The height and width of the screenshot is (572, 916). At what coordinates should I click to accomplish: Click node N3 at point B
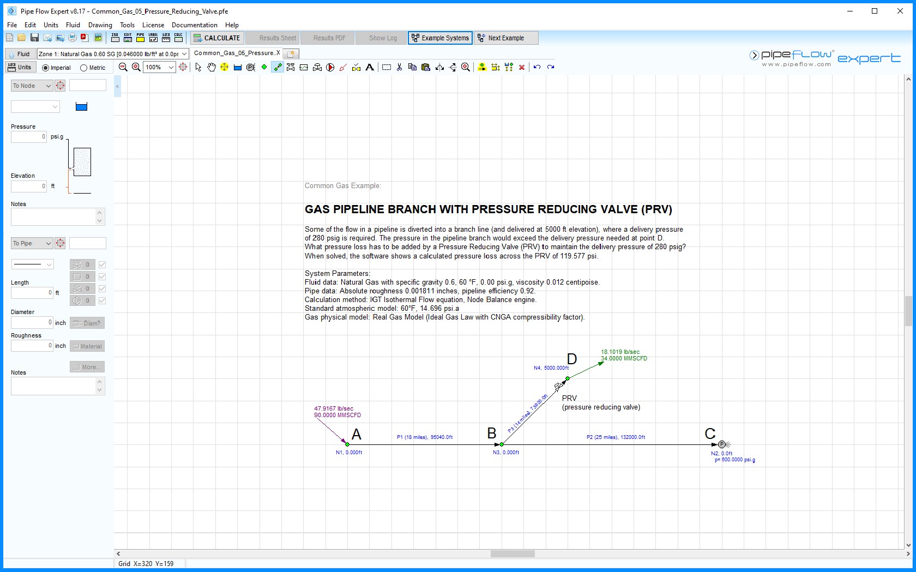(x=502, y=444)
